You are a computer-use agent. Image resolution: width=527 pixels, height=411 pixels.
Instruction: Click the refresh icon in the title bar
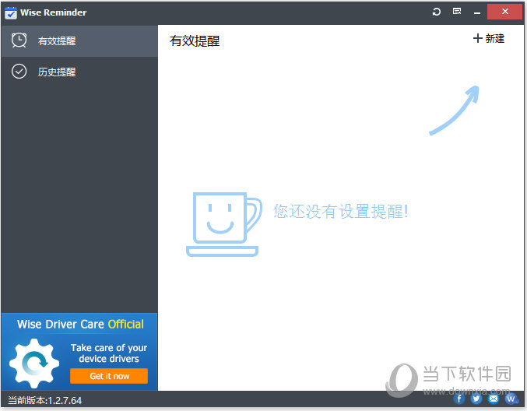[x=436, y=12]
